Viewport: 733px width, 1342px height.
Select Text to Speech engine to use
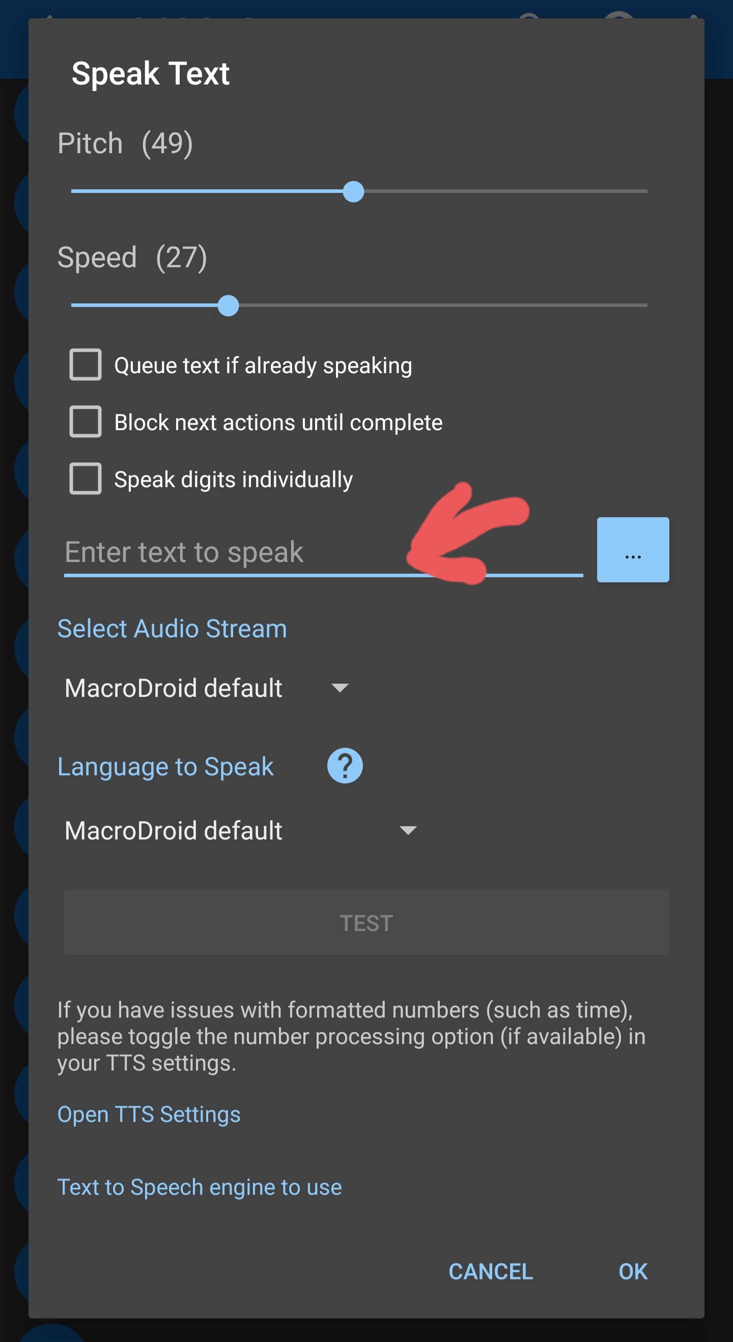coord(200,1187)
